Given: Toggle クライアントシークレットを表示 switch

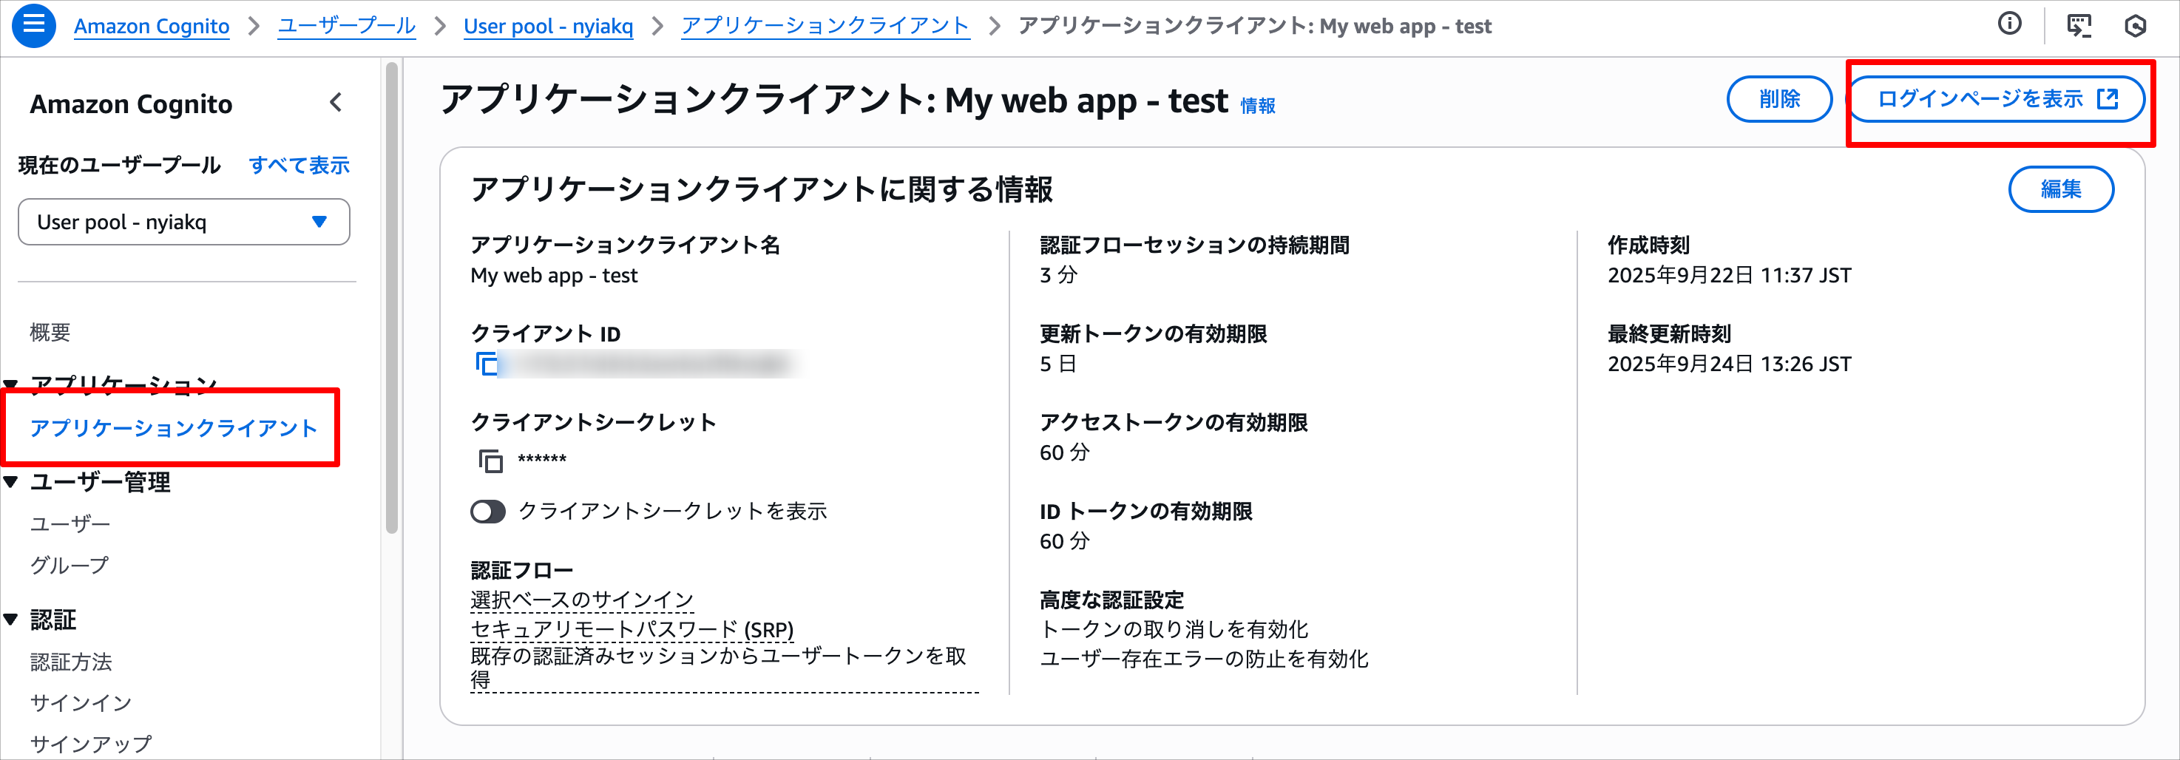Looking at the screenshot, I should pos(488,511).
